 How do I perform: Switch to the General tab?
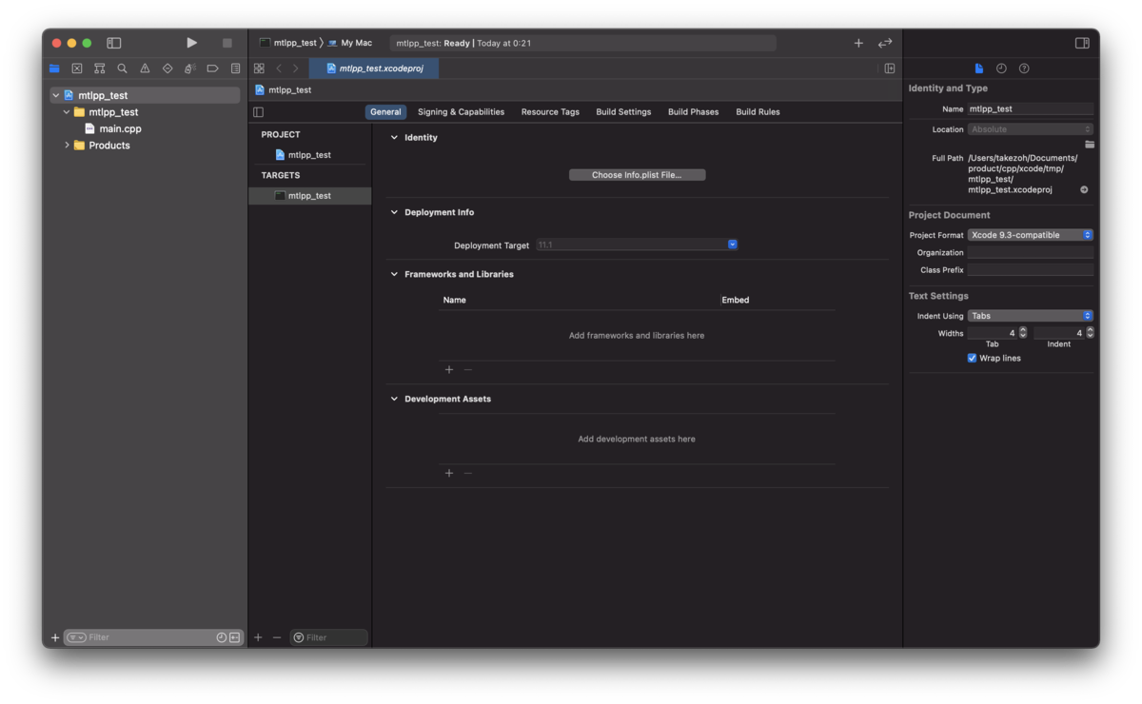[x=385, y=112]
